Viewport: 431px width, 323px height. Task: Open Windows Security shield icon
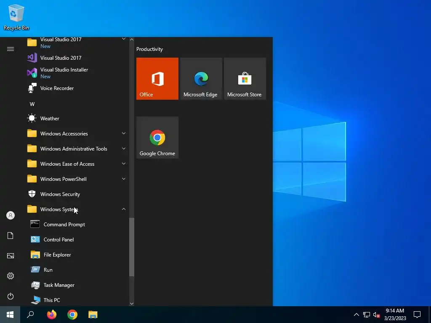pos(32,194)
